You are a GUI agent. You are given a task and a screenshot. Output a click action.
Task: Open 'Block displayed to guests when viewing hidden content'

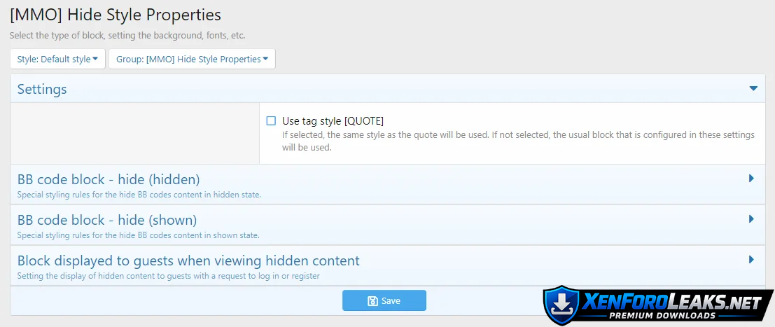188,261
